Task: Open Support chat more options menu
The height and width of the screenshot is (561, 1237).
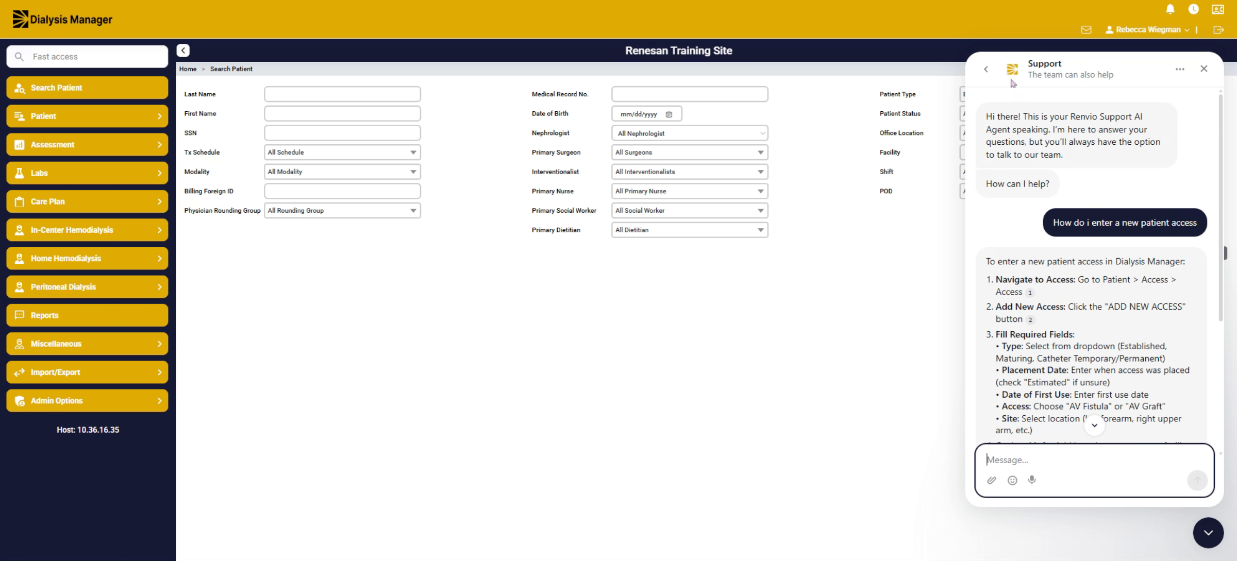Action: 1180,69
